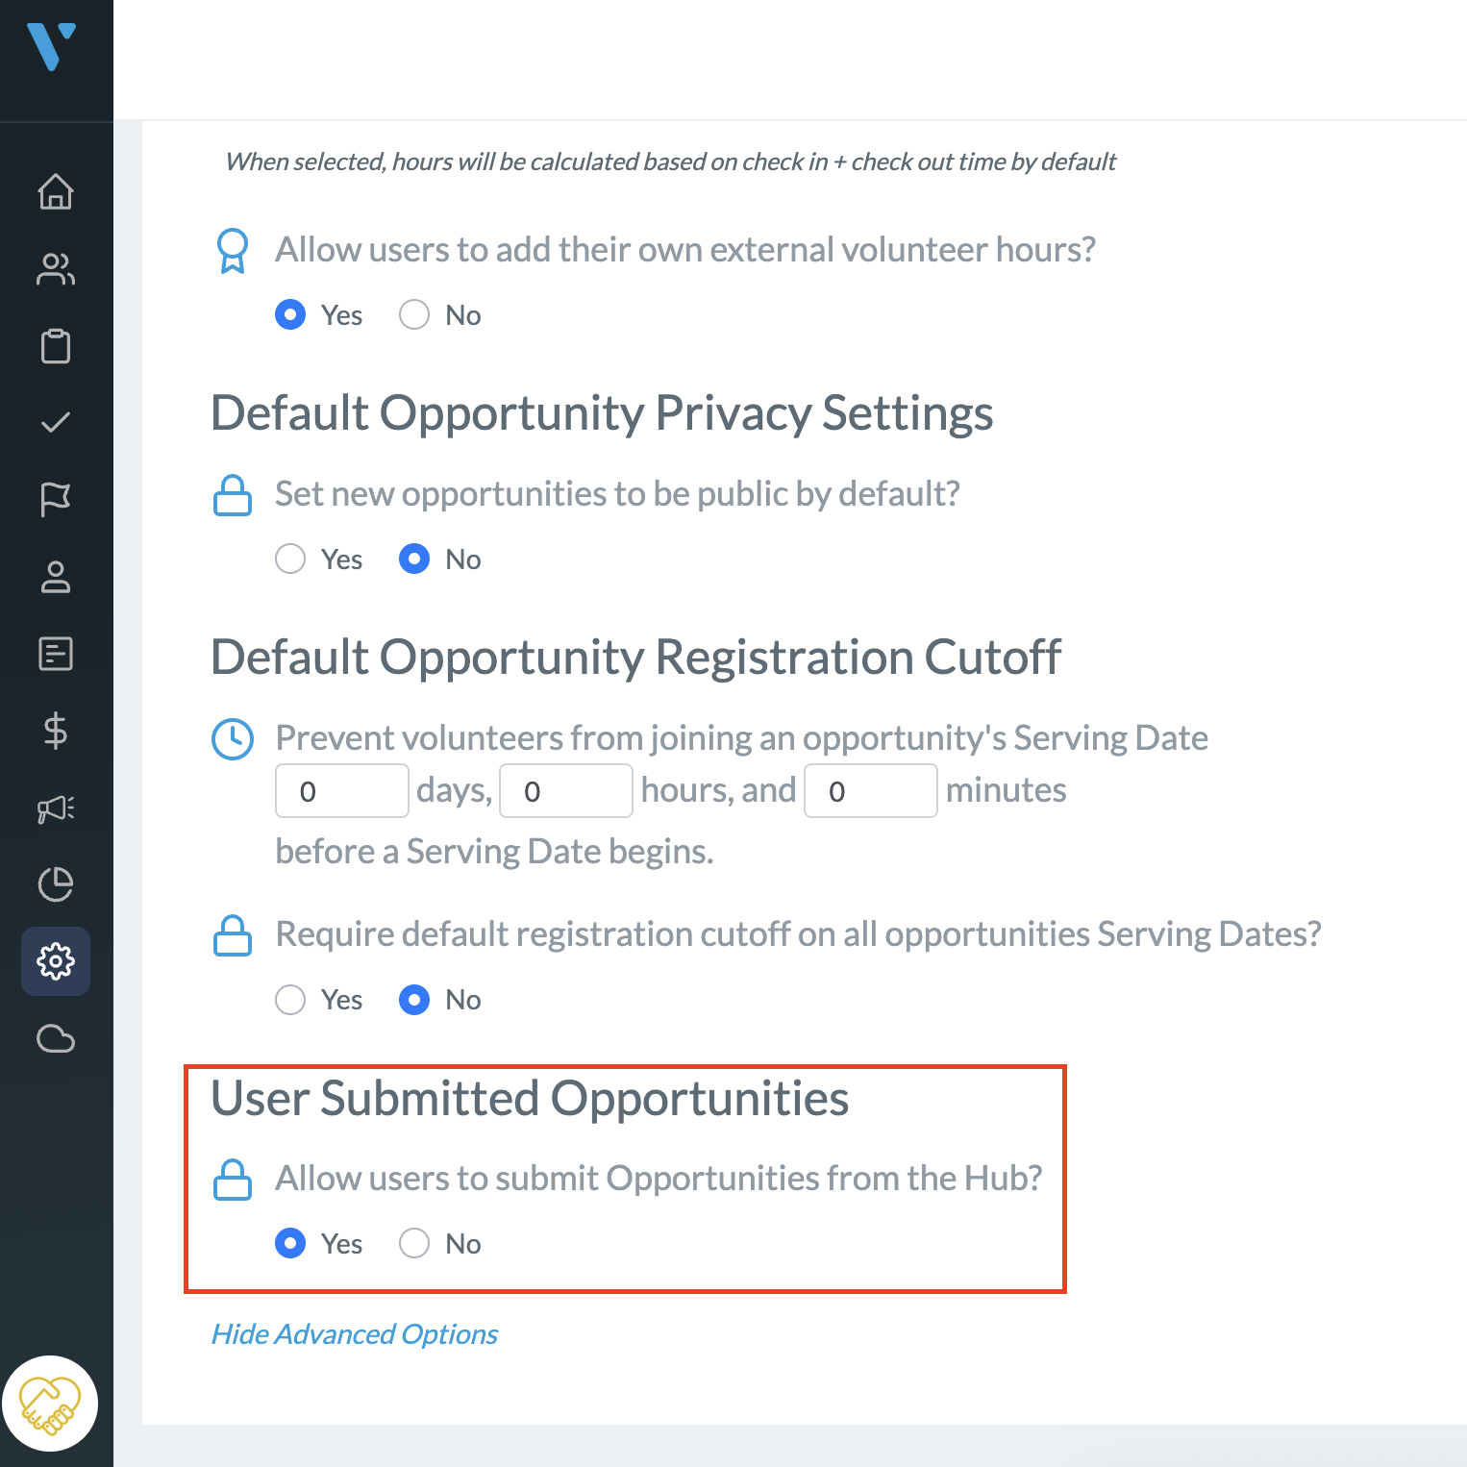The height and width of the screenshot is (1467, 1467).
Task: Click the handshake heart badge icon
Action: [50, 1404]
